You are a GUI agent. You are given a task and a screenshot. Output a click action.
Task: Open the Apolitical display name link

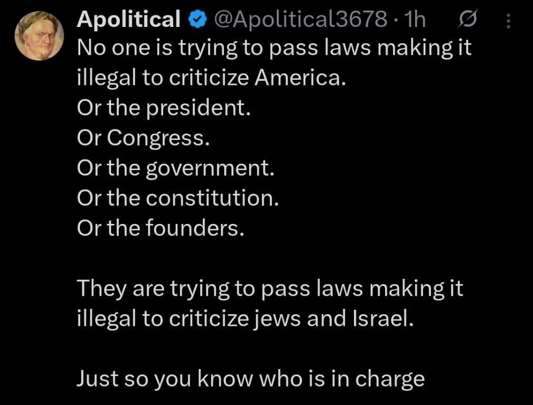(x=128, y=20)
